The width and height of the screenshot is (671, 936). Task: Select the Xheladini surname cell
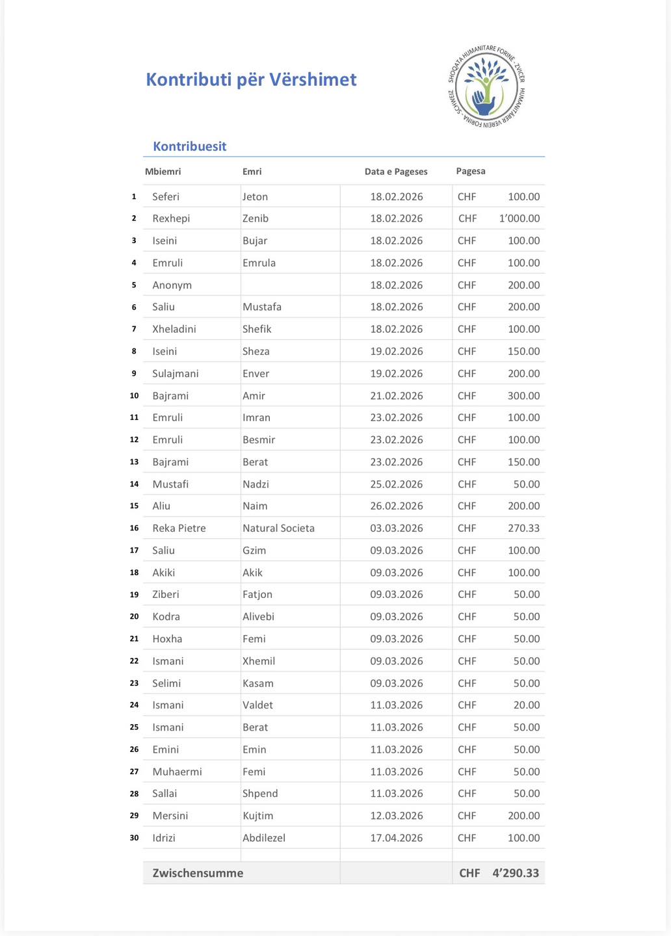coord(174,329)
